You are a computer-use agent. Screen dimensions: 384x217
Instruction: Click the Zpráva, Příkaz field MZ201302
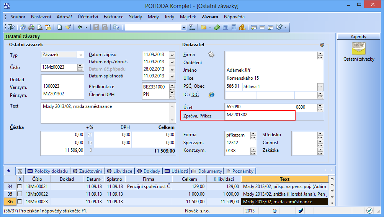pos(260,115)
